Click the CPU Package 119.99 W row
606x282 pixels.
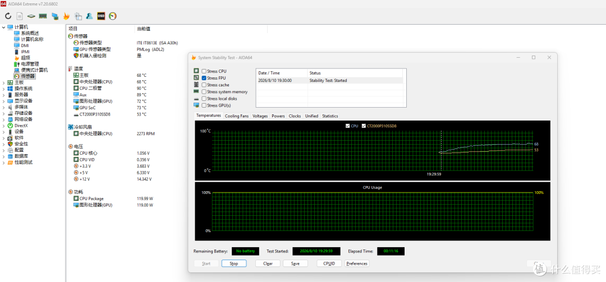[113, 198]
